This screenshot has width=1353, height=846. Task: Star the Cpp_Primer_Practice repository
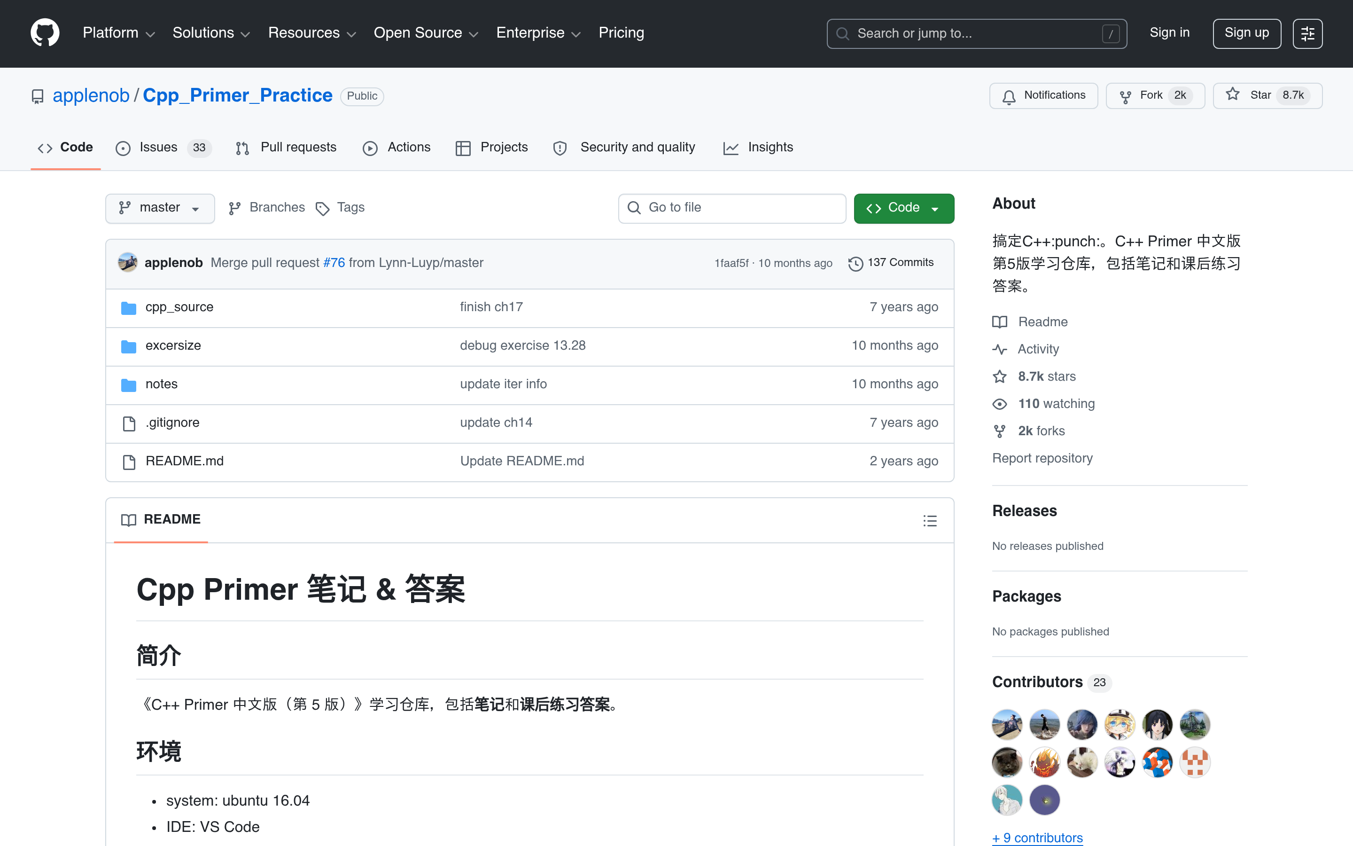(1267, 96)
